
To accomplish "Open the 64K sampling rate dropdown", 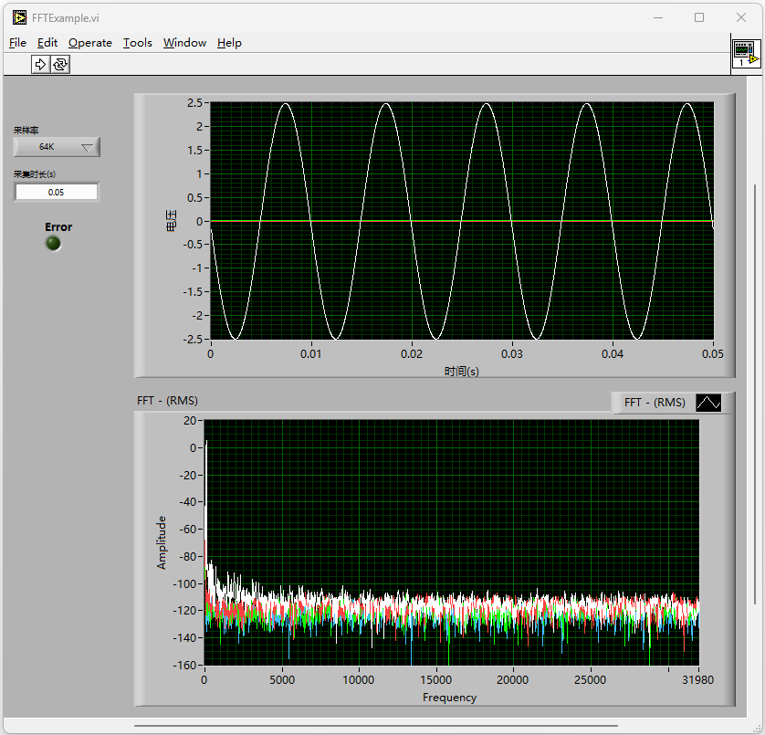I will (x=57, y=147).
